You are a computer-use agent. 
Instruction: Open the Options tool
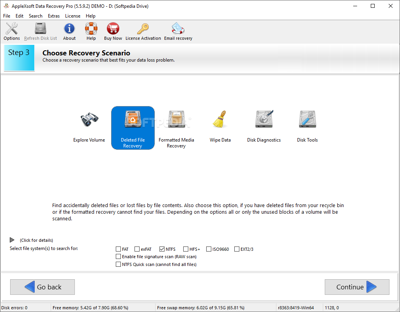(12, 31)
